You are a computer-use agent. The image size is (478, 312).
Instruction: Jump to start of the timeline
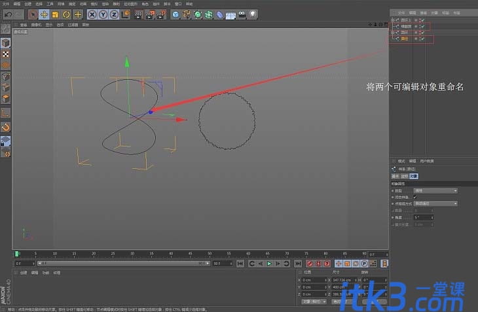[x=240, y=264]
